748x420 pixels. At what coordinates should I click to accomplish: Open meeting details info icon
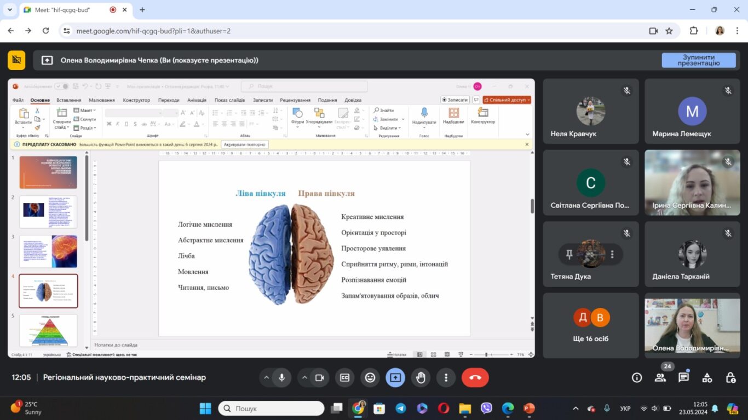(637, 377)
